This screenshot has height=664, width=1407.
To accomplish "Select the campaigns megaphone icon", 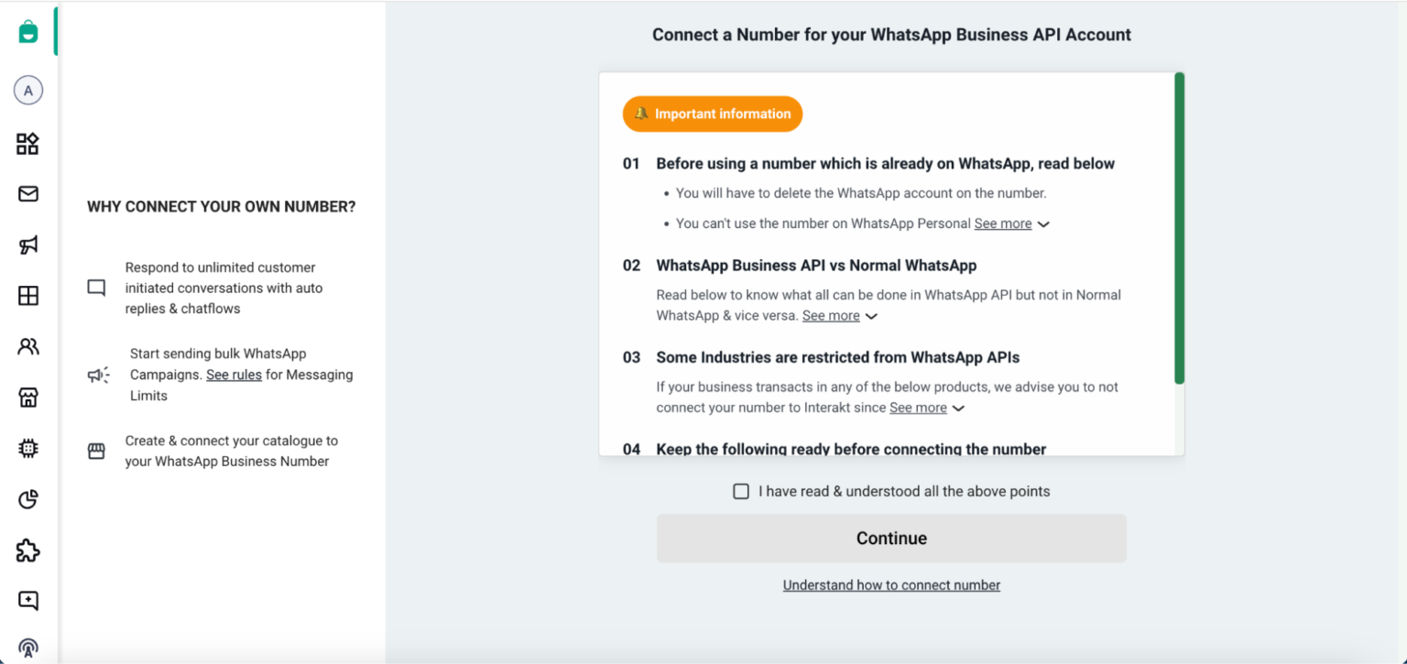I will [27, 245].
